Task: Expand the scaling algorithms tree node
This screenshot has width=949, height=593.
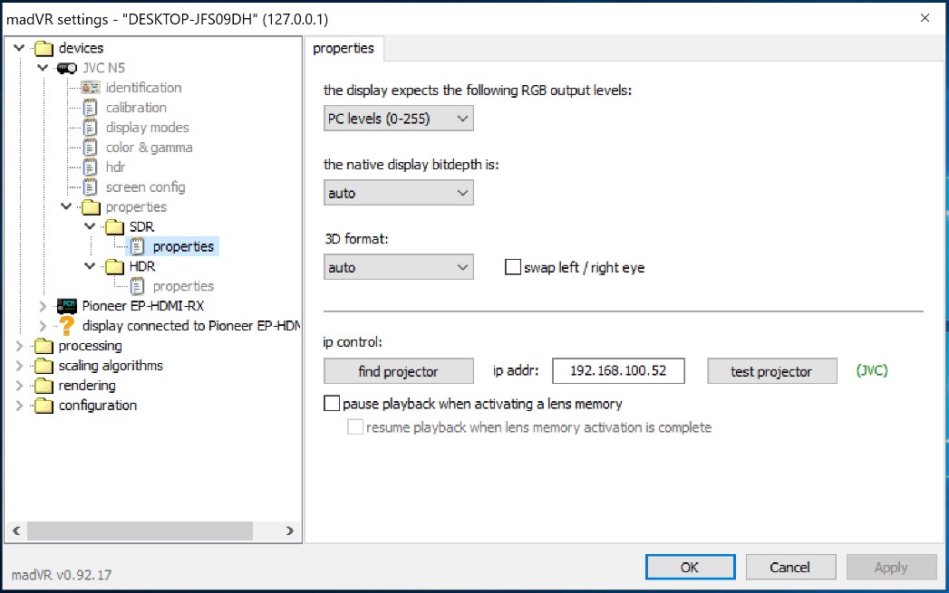Action: pos(19,366)
